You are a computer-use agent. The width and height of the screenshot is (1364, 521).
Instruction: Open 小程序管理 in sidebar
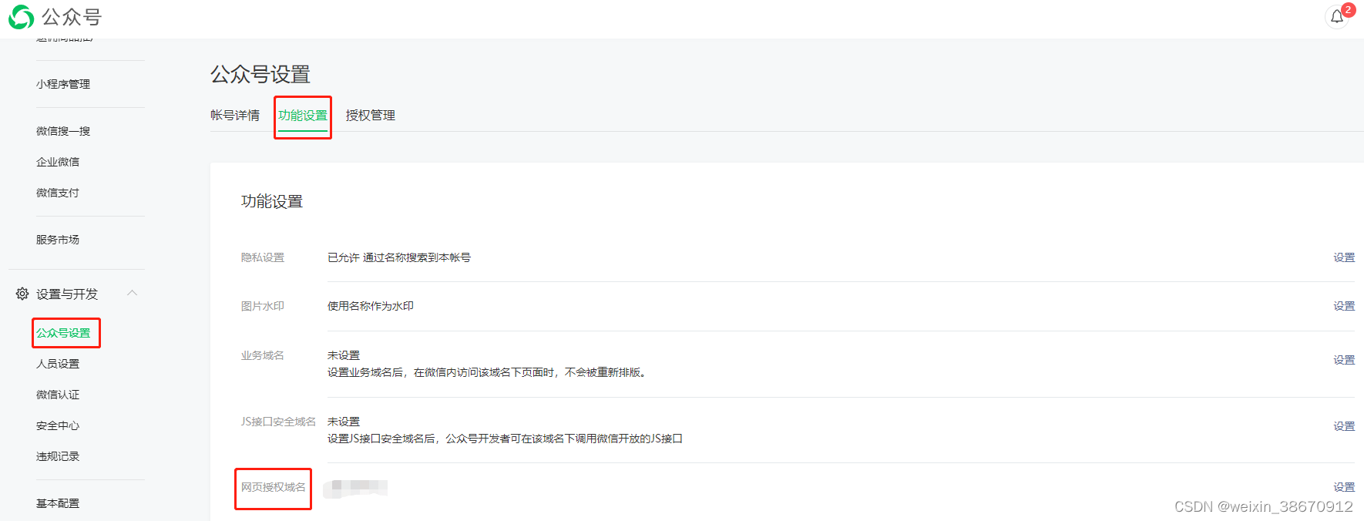pyautogui.click(x=63, y=84)
